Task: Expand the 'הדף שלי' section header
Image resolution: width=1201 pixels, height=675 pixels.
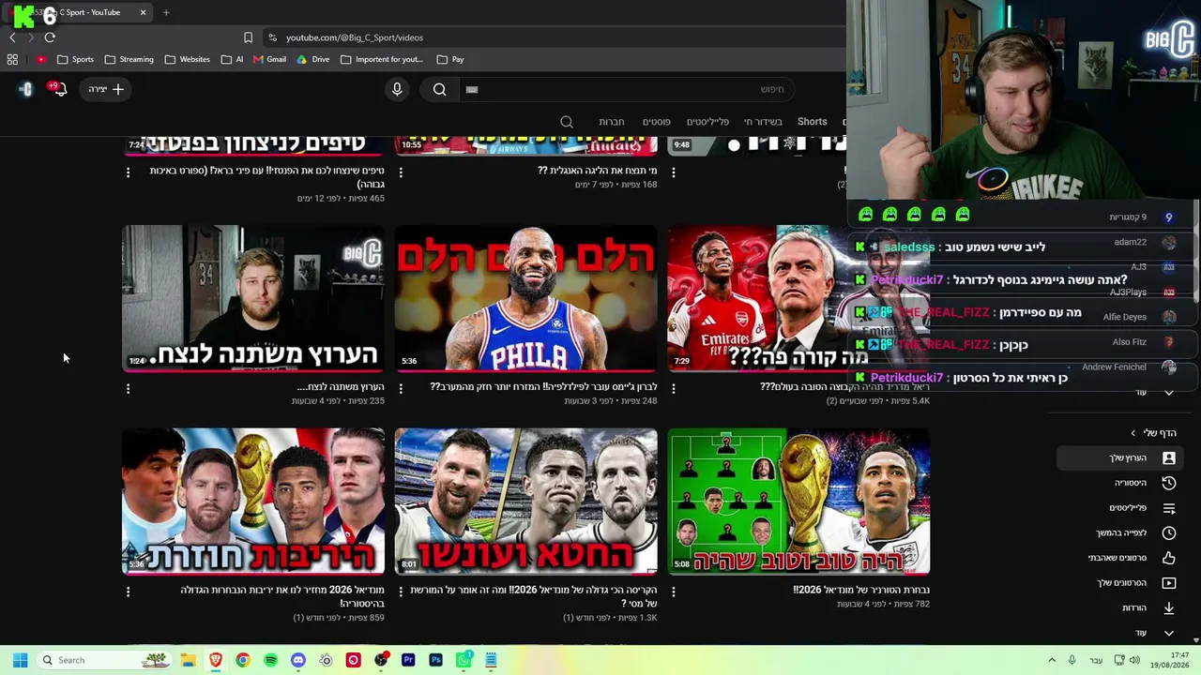Action: (x=1154, y=433)
